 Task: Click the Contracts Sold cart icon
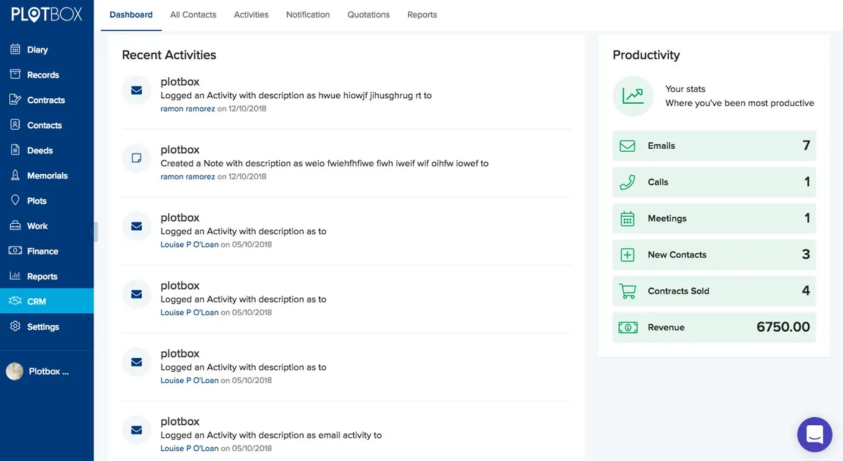tap(627, 291)
